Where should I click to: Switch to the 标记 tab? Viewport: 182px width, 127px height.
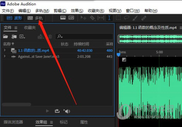(64, 122)
